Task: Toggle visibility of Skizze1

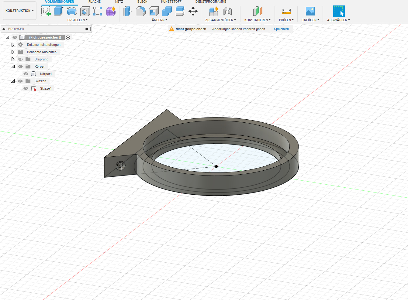Action: 26,88
